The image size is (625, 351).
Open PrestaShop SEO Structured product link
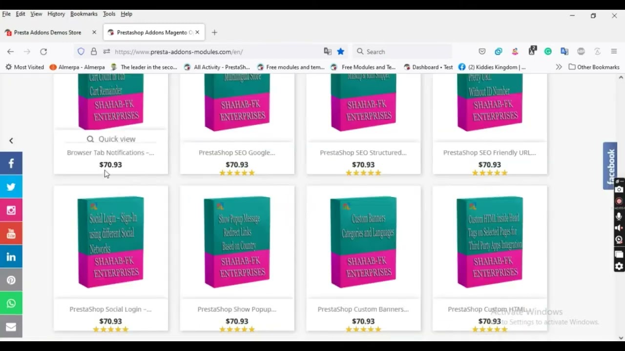tap(363, 153)
